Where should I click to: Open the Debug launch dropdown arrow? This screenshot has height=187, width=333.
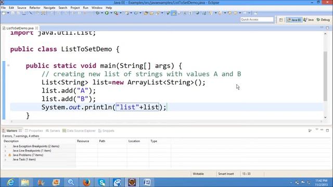[x=102, y=13]
